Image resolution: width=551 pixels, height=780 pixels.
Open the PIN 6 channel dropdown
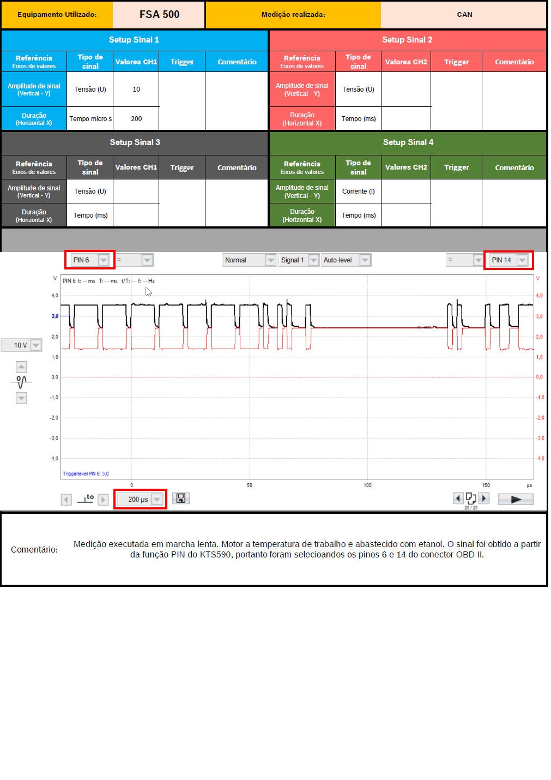pos(103,260)
